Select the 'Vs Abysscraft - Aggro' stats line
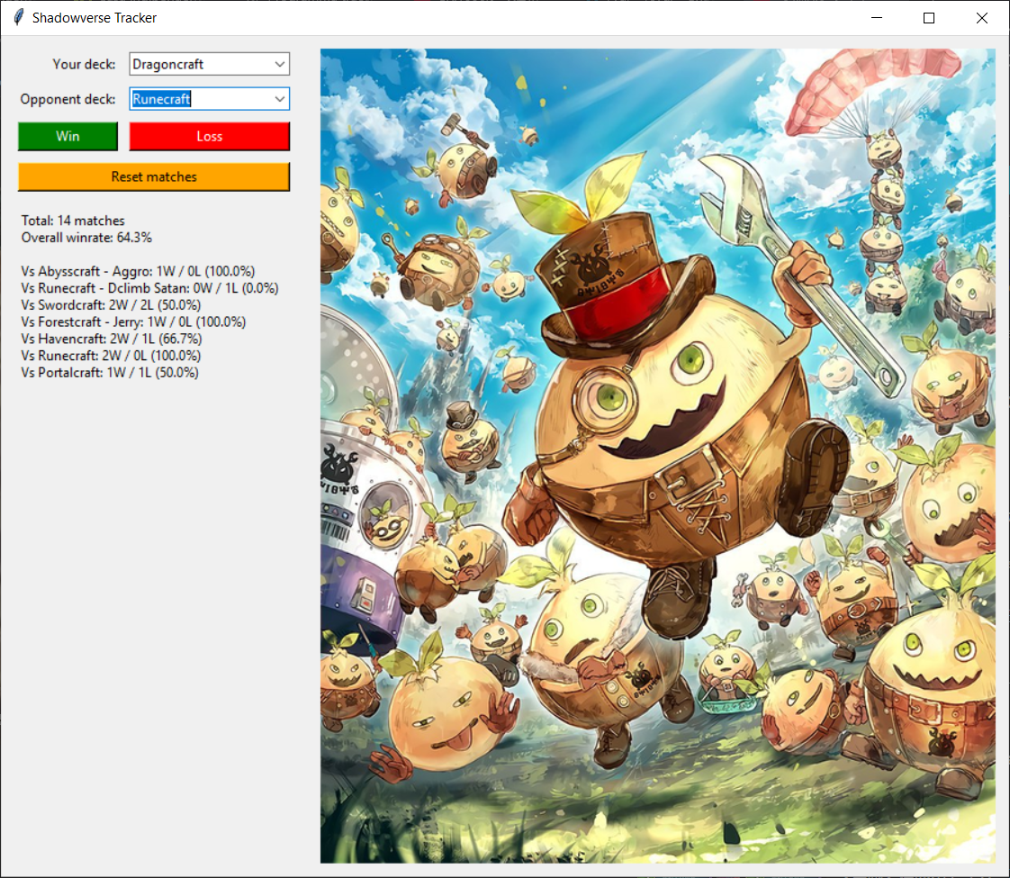 coord(138,270)
